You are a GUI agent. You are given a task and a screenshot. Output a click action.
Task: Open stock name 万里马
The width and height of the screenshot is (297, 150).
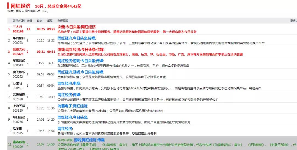(x=17, y=84)
